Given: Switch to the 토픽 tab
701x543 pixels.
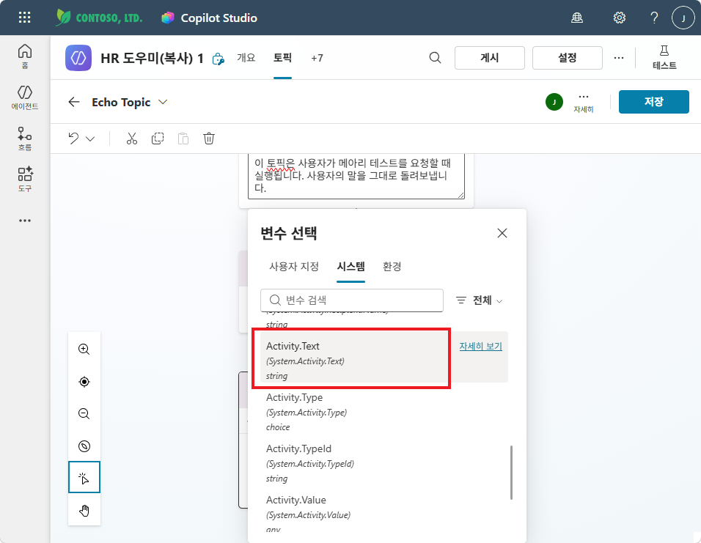Looking at the screenshot, I should pyautogui.click(x=282, y=58).
